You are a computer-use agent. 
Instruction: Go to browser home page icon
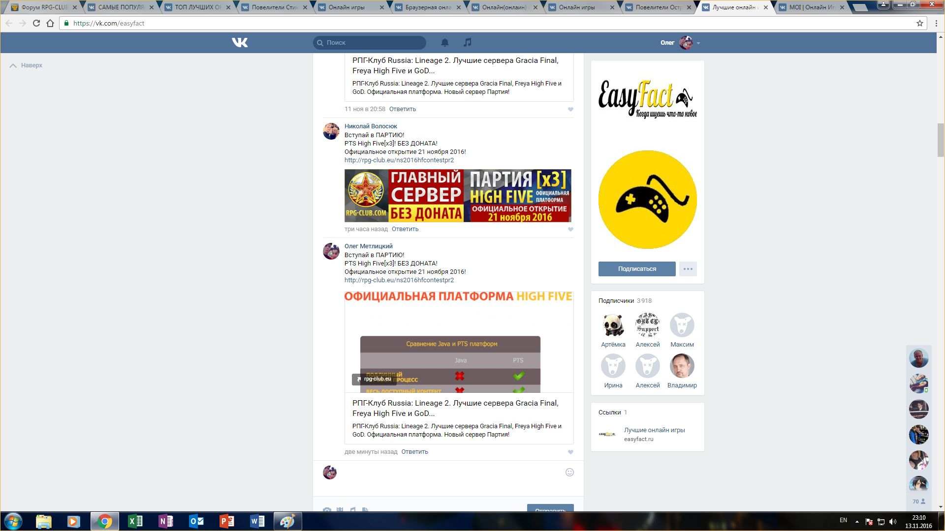[x=50, y=23]
